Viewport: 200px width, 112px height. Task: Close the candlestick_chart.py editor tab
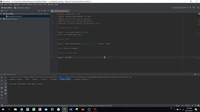tap(68, 11)
